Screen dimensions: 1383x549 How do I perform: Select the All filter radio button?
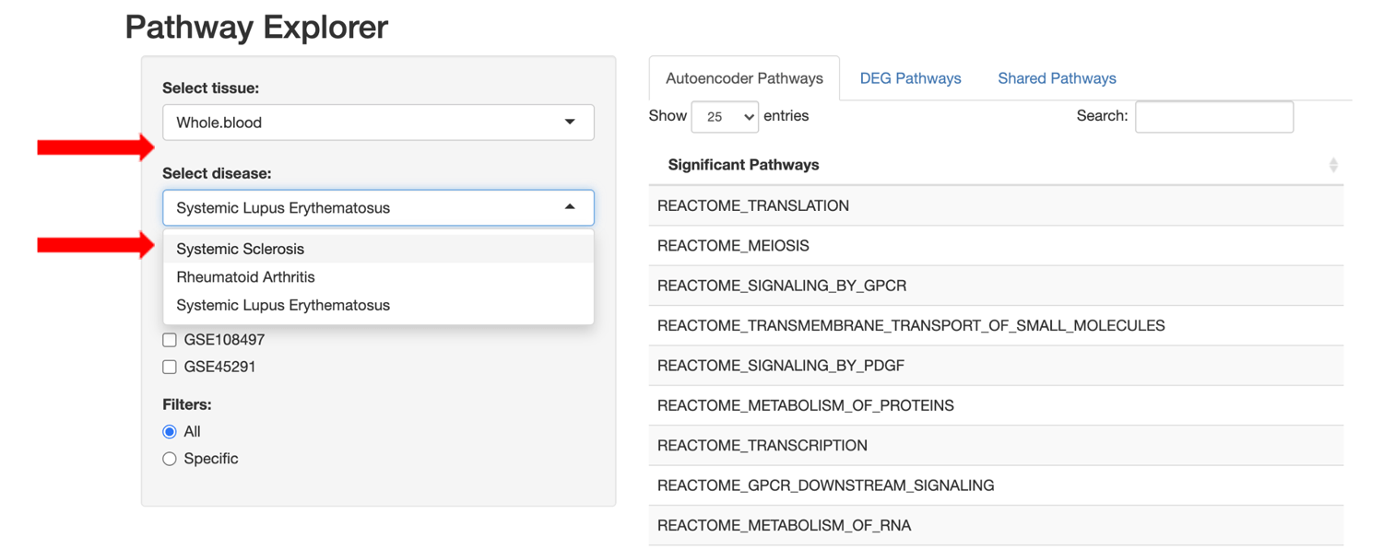pos(170,431)
